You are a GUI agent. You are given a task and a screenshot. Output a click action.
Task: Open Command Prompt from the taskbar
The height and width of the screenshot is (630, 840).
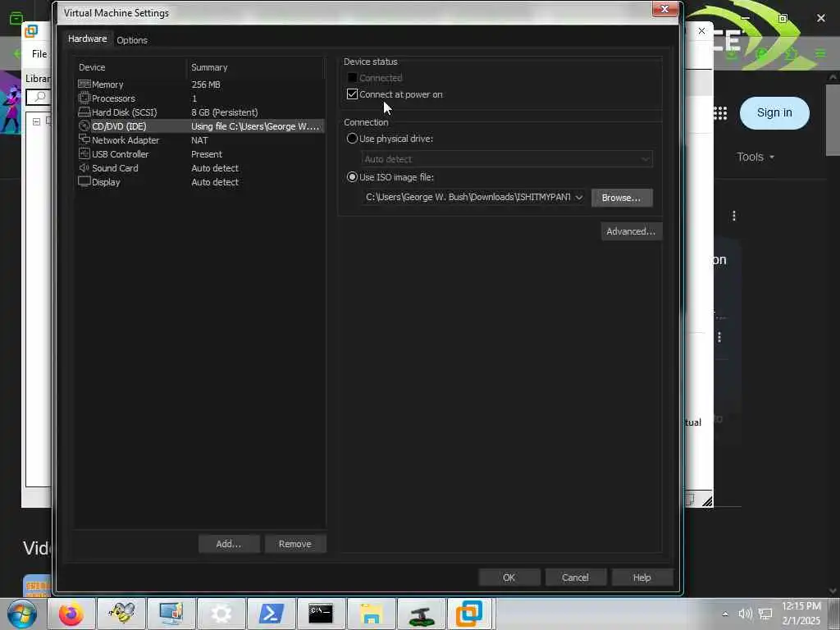321,614
